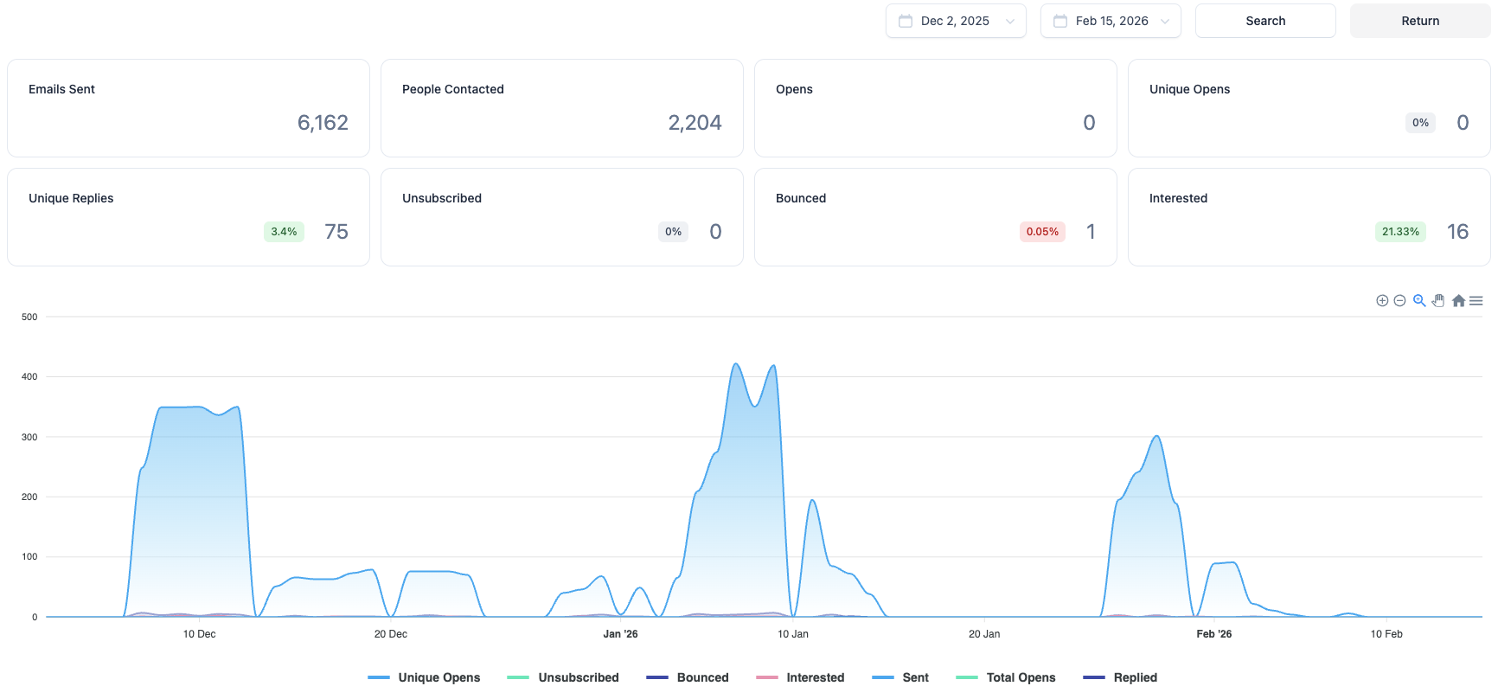Expand the Feb 15, 2026 date dropdown arrow
1498x699 pixels.
(1165, 22)
